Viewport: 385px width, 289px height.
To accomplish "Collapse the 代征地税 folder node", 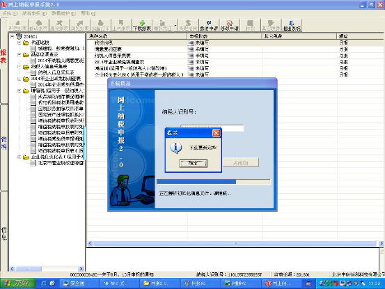I will pos(19,42).
